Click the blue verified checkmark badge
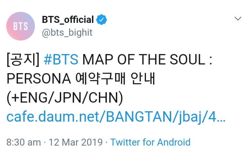Screen dimensions: 249x157 102,20
